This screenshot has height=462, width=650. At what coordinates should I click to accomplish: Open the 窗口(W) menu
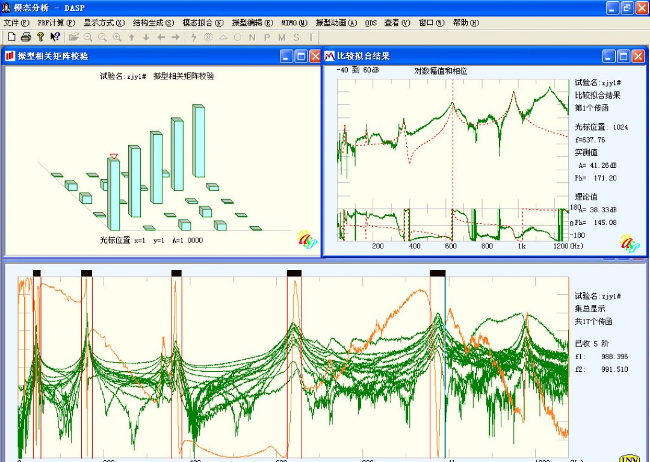click(x=432, y=23)
